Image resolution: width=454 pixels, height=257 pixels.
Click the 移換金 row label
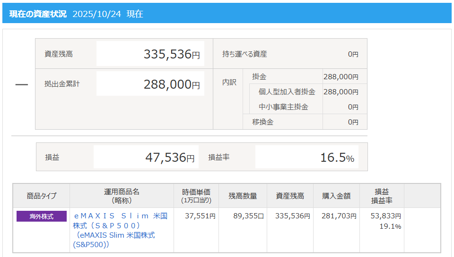262,122
